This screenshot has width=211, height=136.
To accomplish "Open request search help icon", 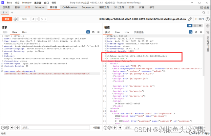I will tap(3, 128).
